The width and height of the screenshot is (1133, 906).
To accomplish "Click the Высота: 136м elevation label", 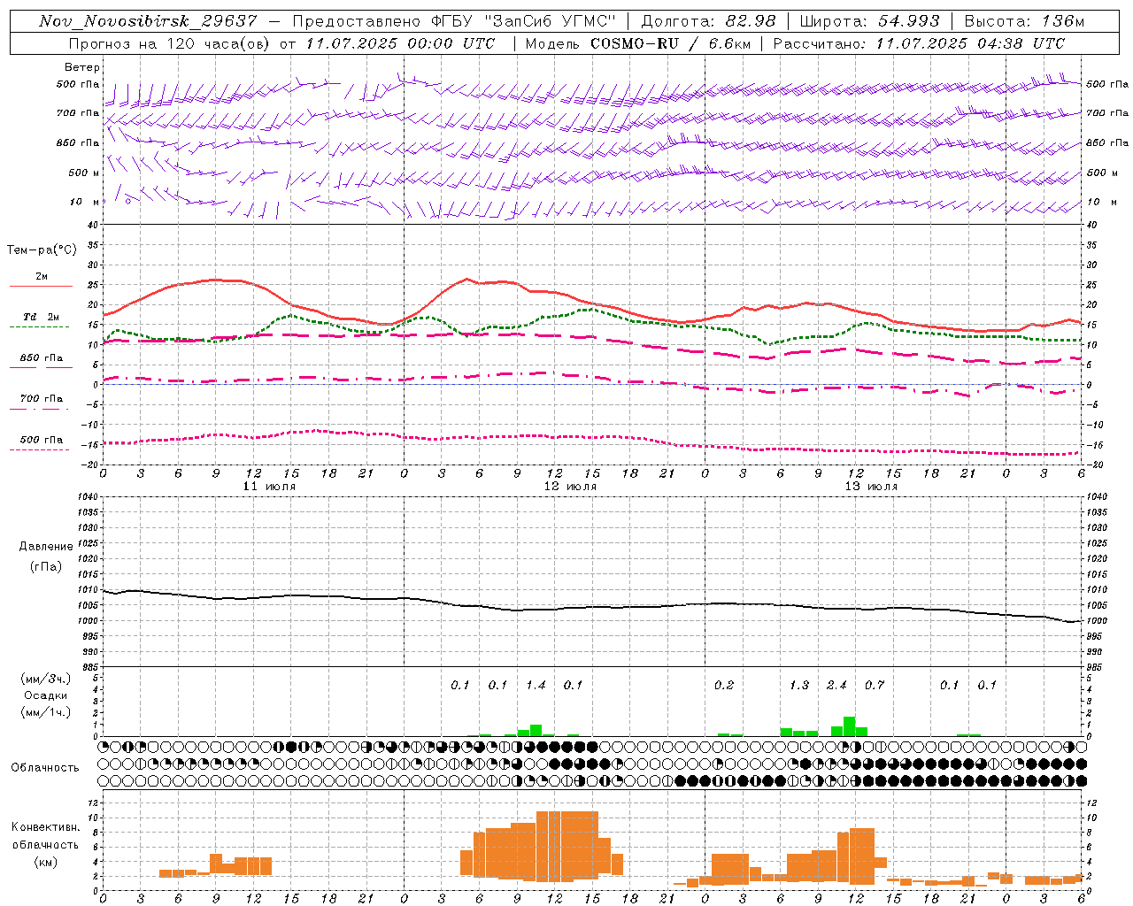I will point(1024,21).
